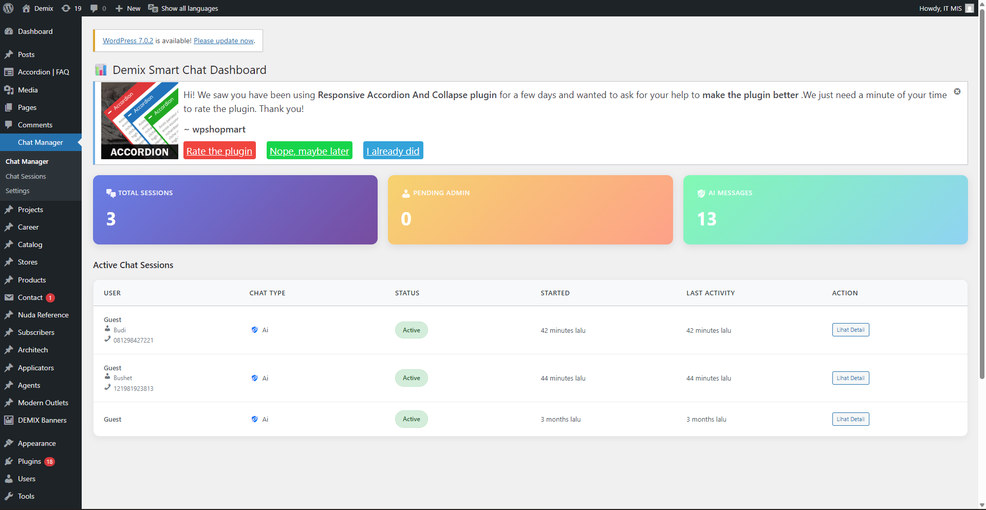The height and width of the screenshot is (510, 986).
Task: Click the Pending Admin person icon
Action: pos(406,193)
